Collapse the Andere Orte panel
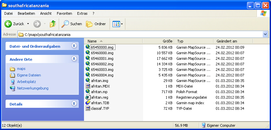Viewport: 271px width, 130px height. coord(74,59)
